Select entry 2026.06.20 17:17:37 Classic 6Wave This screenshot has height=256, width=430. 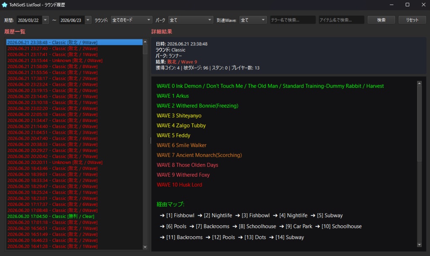click(74, 204)
